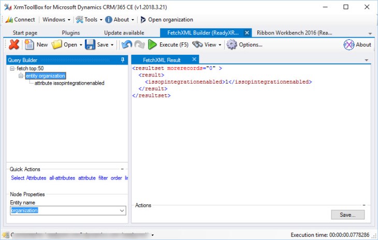Collapse the fetch top:50 tree node

point(12,69)
